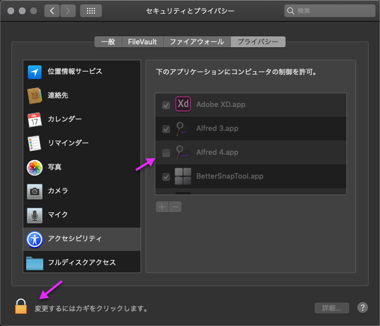The image size is (380, 326).
Task: Select the リマインダー text label
Action: [x=68, y=143]
